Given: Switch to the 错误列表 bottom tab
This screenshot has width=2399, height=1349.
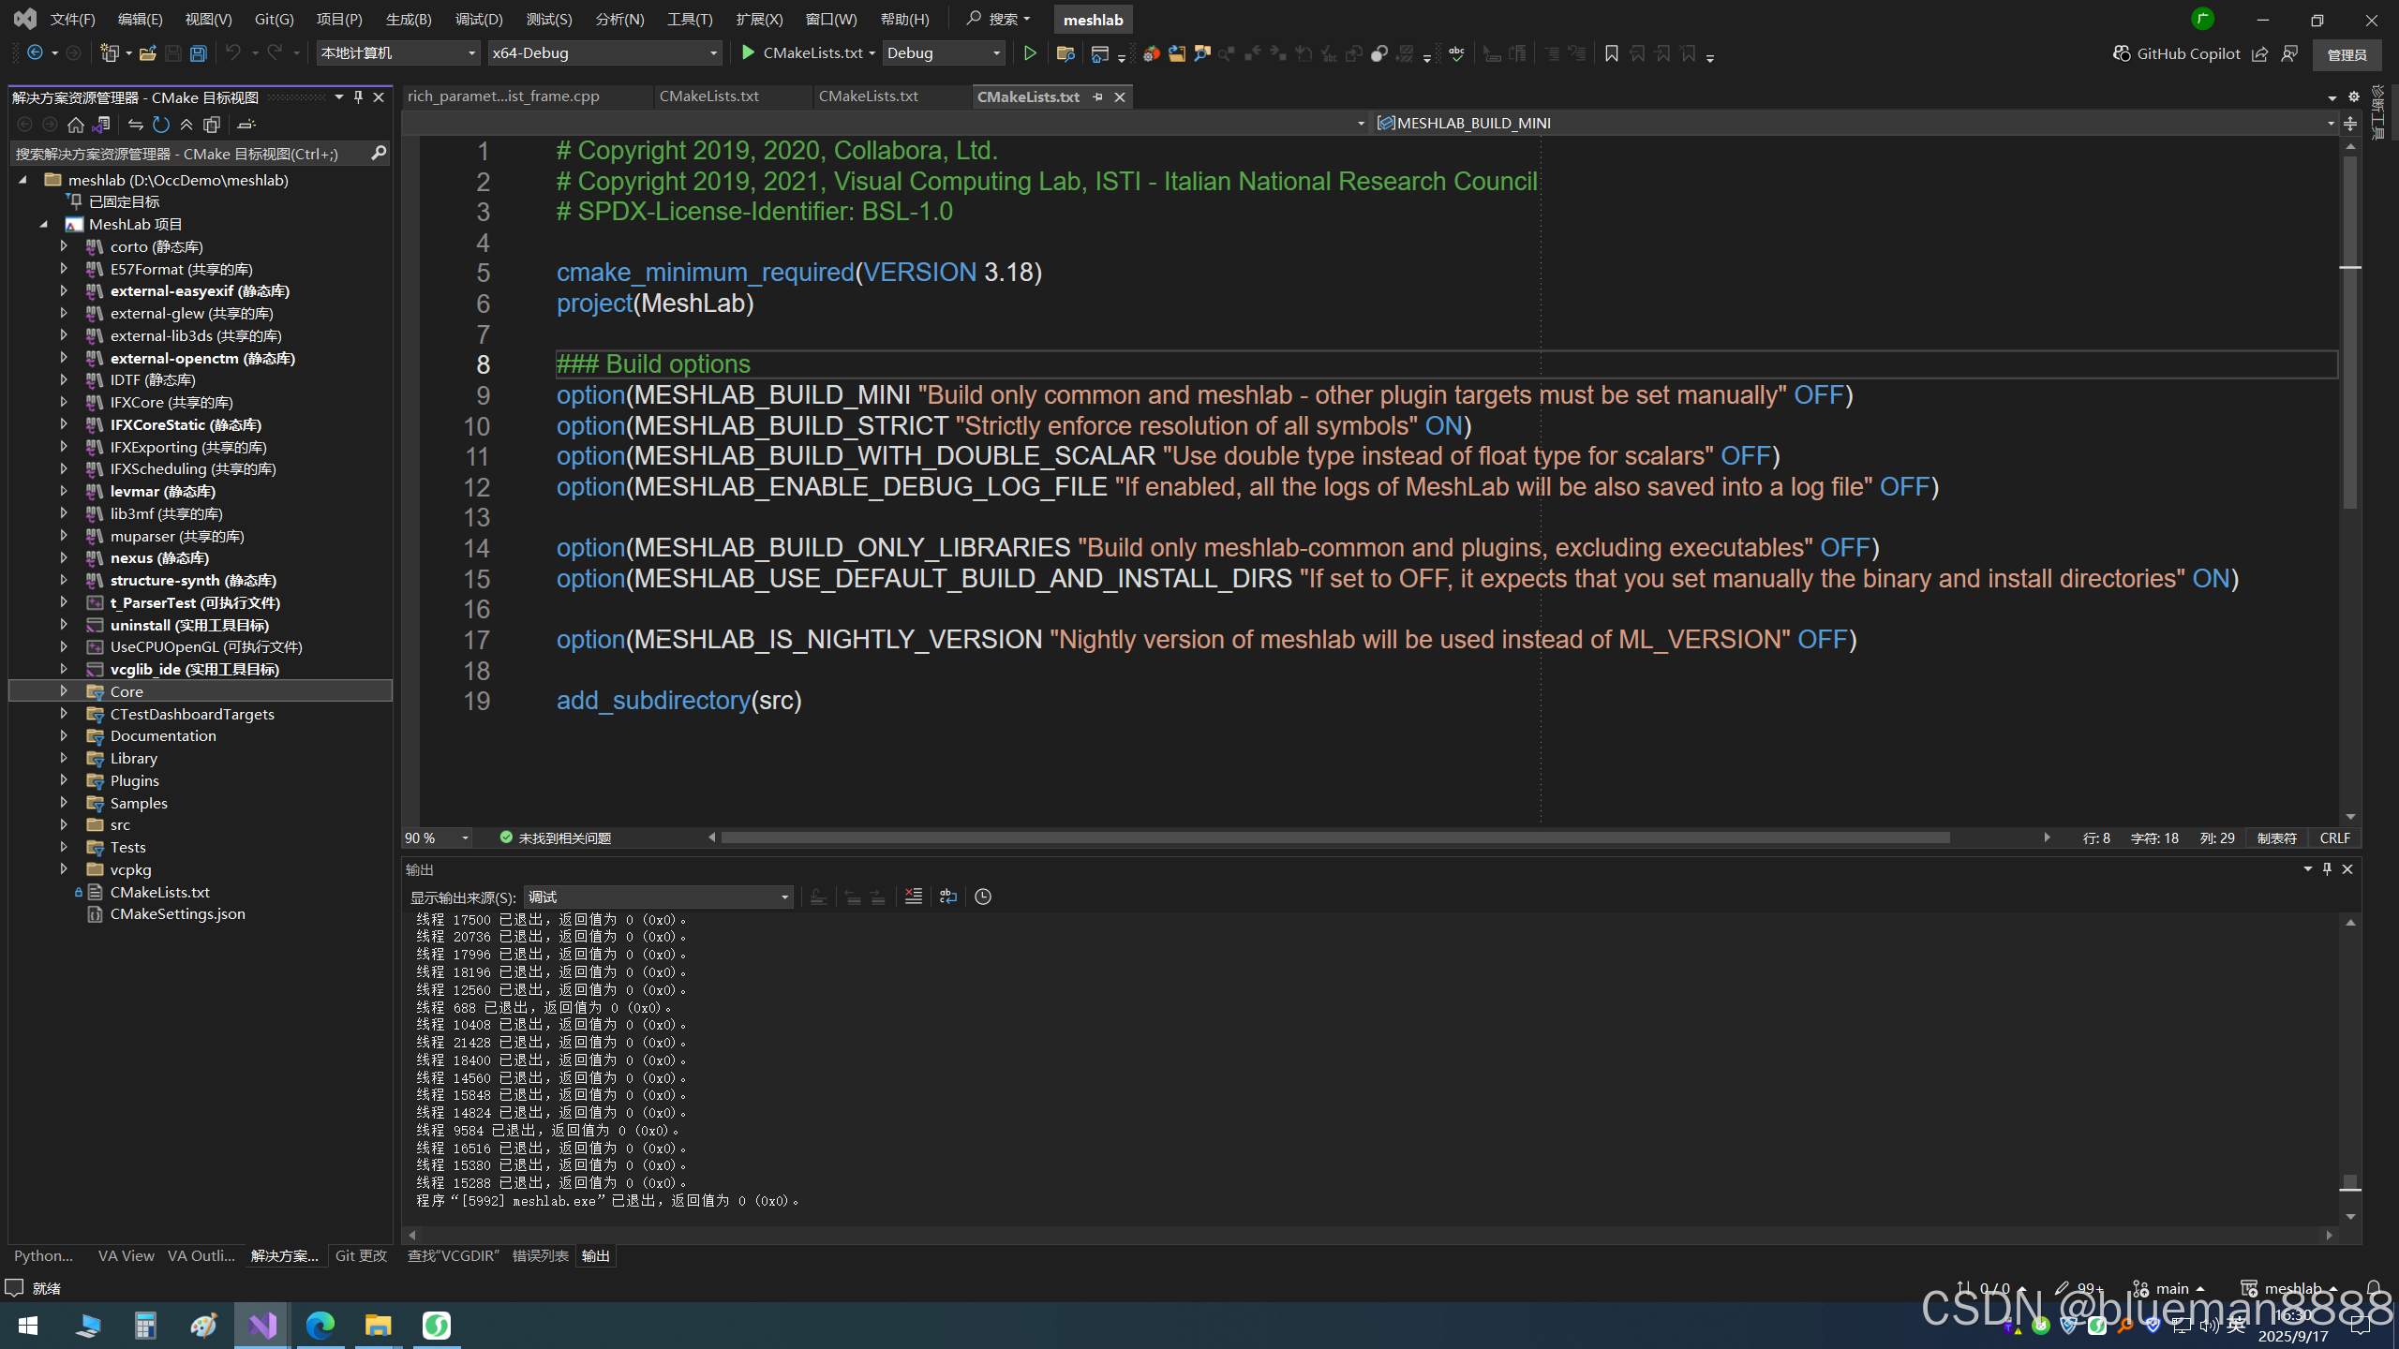Looking at the screenshot, I should point(541,1255).
